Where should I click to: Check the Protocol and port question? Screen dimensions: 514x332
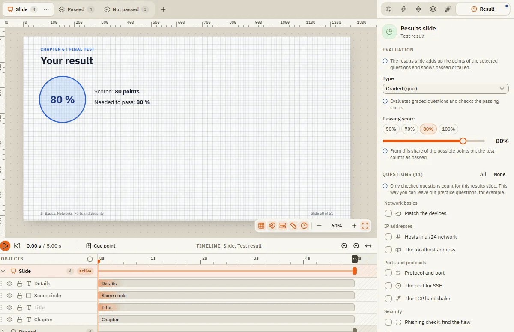(x=388, y=273)
